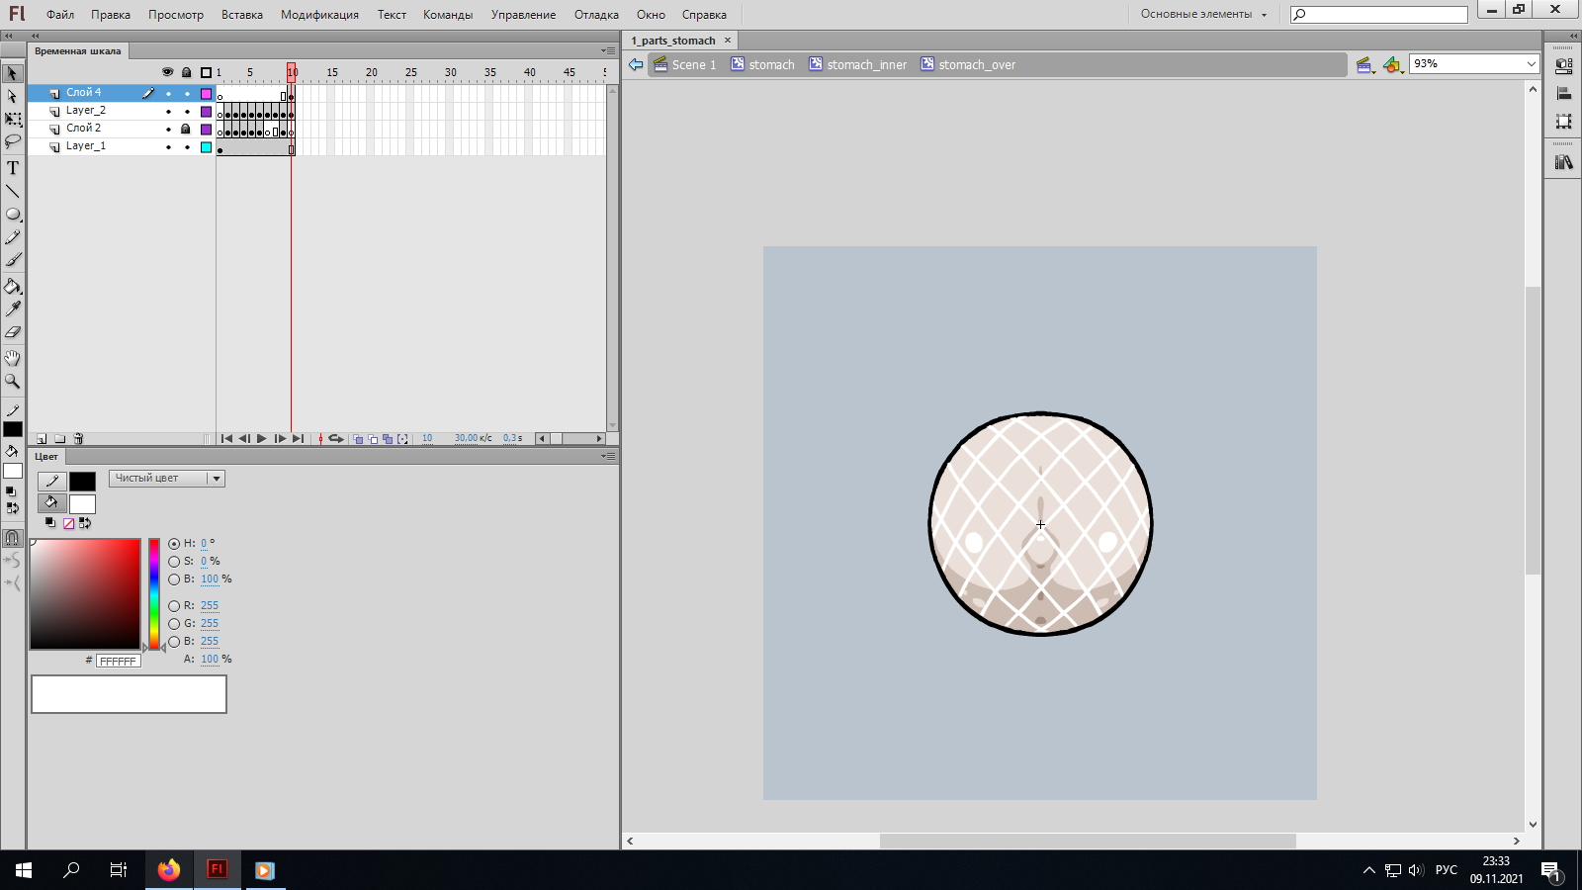Open the Edit Symbols dropdown icon

point(1393,65)
